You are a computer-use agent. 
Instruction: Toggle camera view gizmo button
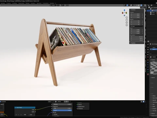coord(127,23)
